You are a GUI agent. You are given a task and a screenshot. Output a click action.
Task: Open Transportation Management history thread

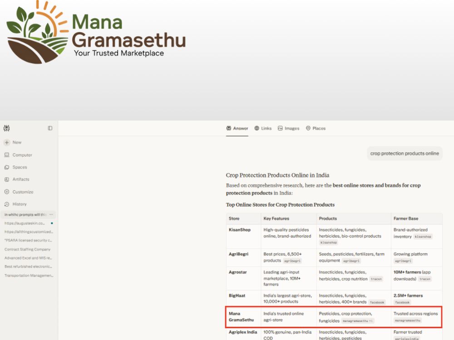pos(29,276)
